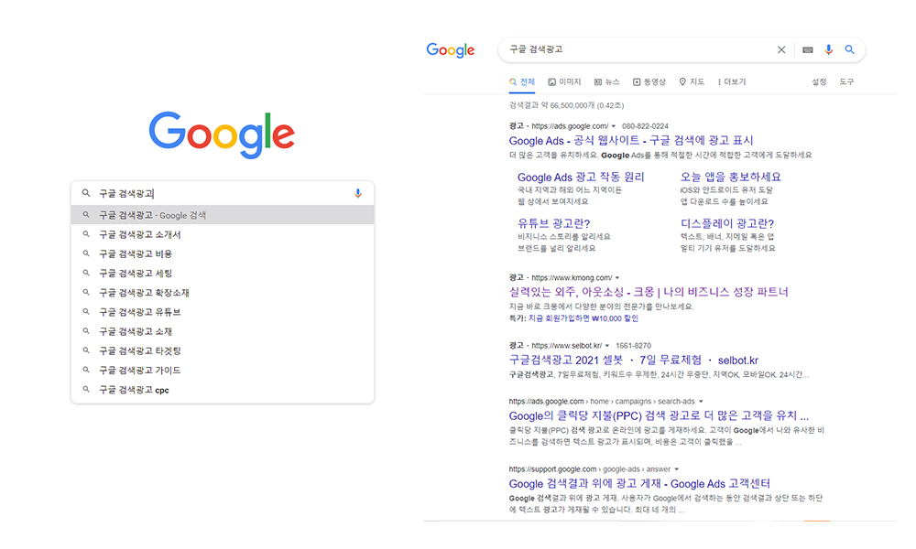Click '지금 회원가입하면 ₩10,000 할인' offer link
The width and height of the screenshot is (916, 549).
pos(583,318)
